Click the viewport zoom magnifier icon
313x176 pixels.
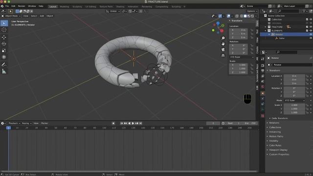[x=223, y=38]
